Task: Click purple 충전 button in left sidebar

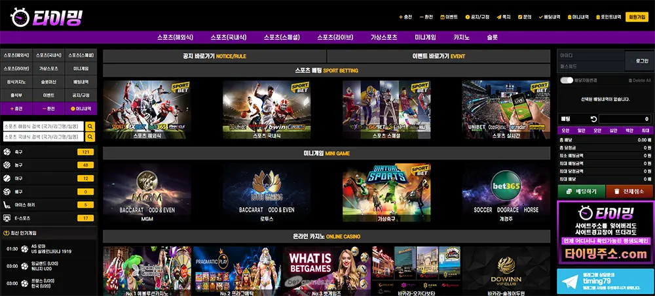Action: (x=16, y=109)
